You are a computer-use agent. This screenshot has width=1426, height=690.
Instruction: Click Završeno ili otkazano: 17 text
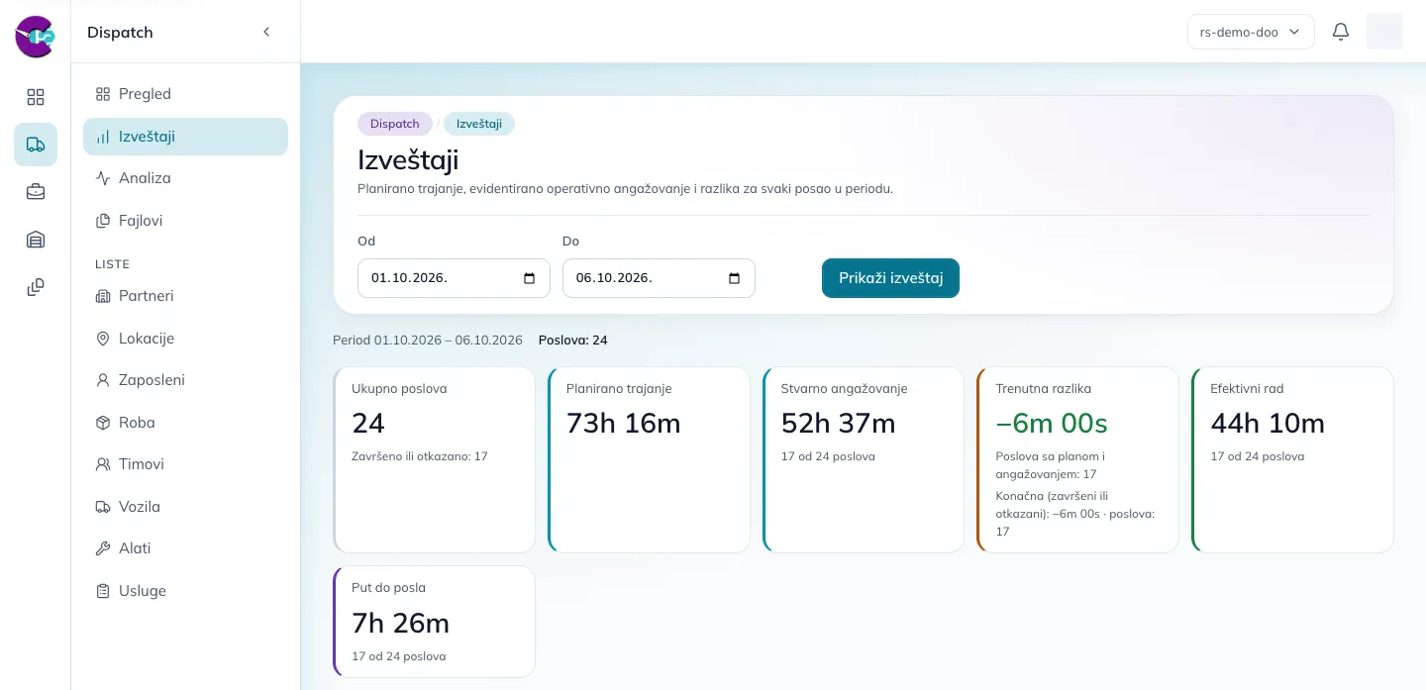[x=420, y=456]
